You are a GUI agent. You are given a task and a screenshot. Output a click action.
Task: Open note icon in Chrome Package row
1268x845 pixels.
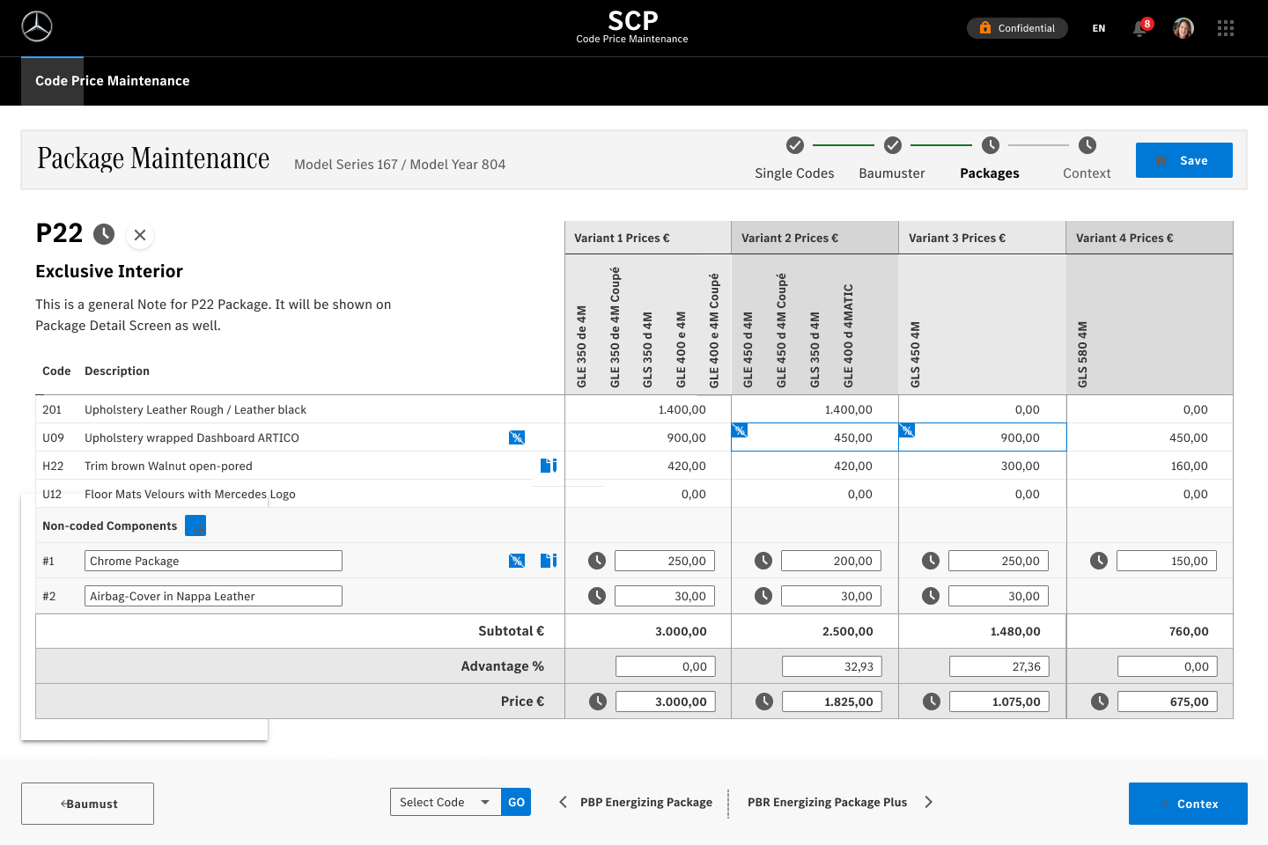pos(549,561)
